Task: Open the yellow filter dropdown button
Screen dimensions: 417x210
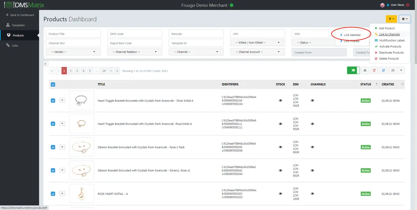Action: [391, 19]
